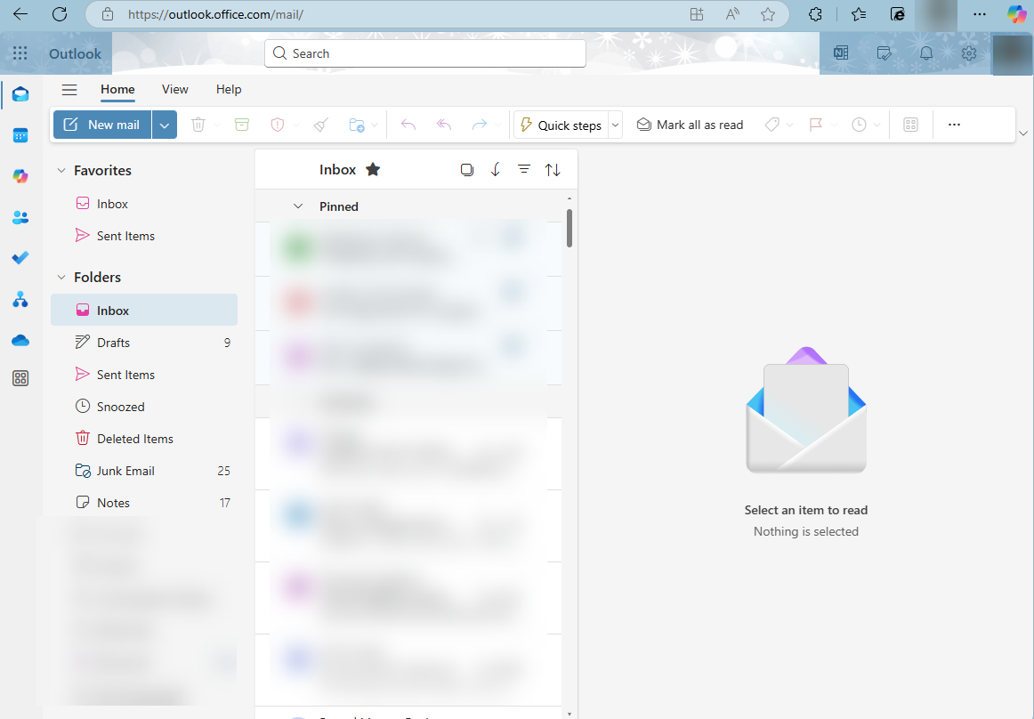The width and height of the screenshot is (1034, 719).
Task: Click the Settings gear icon
Action: [969, 53]
